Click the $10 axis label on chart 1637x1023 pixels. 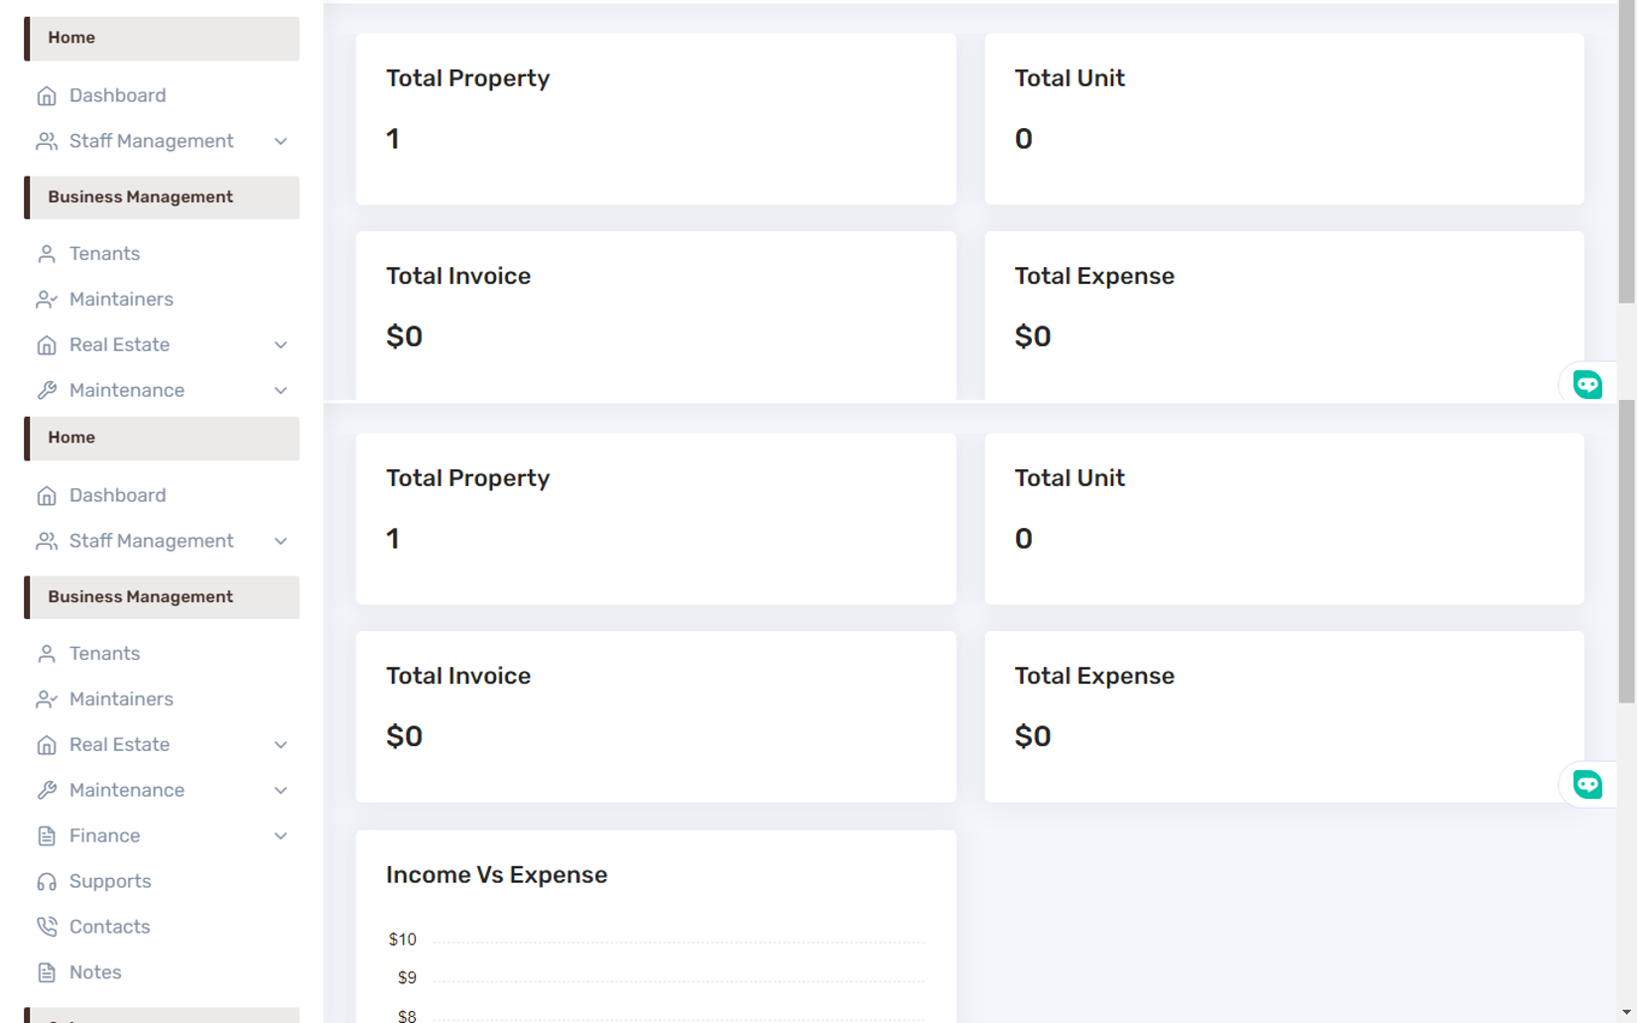[x=403, y=940]
